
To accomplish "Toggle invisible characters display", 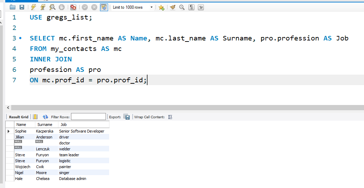I will [191, 7].
